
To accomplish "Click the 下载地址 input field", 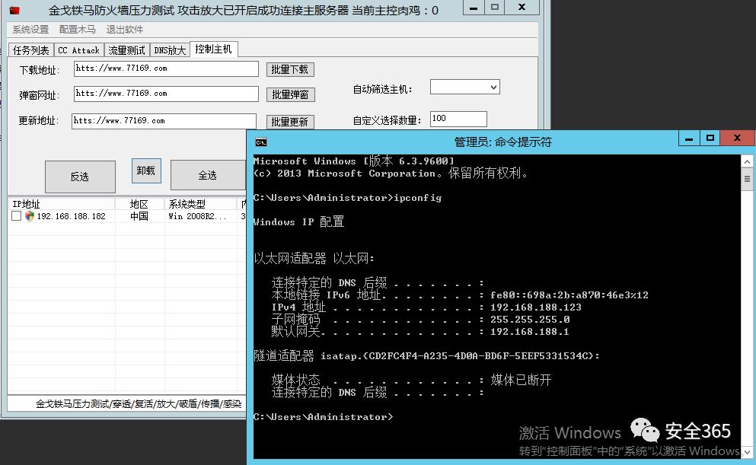I will (166, 68).
